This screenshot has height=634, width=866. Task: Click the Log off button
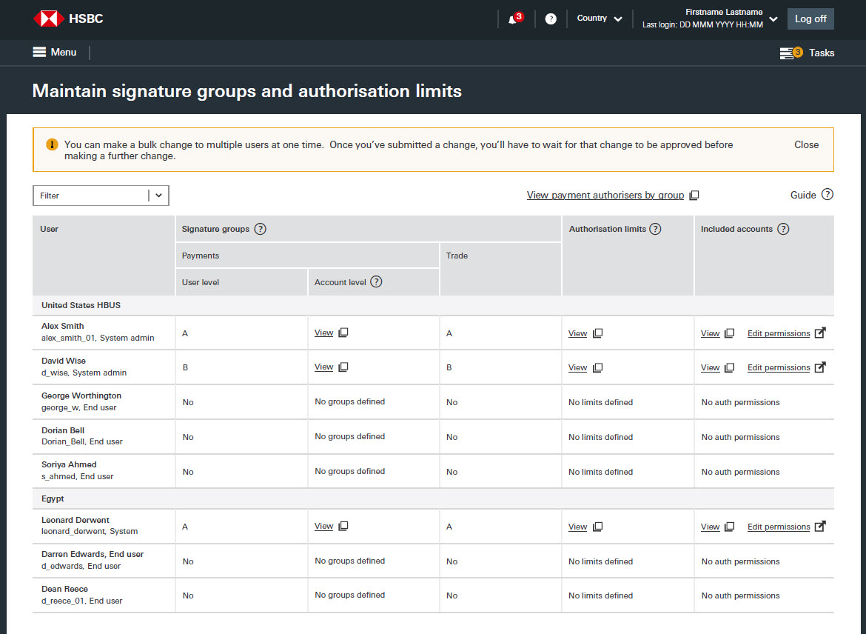click(x=810, y=19)
